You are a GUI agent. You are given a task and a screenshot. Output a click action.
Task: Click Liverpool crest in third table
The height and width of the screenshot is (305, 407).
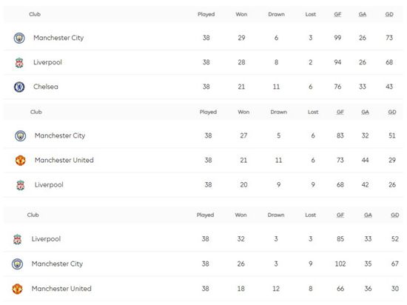18,239
